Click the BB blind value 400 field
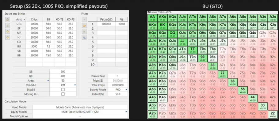Image resolution: width=279 pixels, height=121 pixels. [x=63, y=76]
